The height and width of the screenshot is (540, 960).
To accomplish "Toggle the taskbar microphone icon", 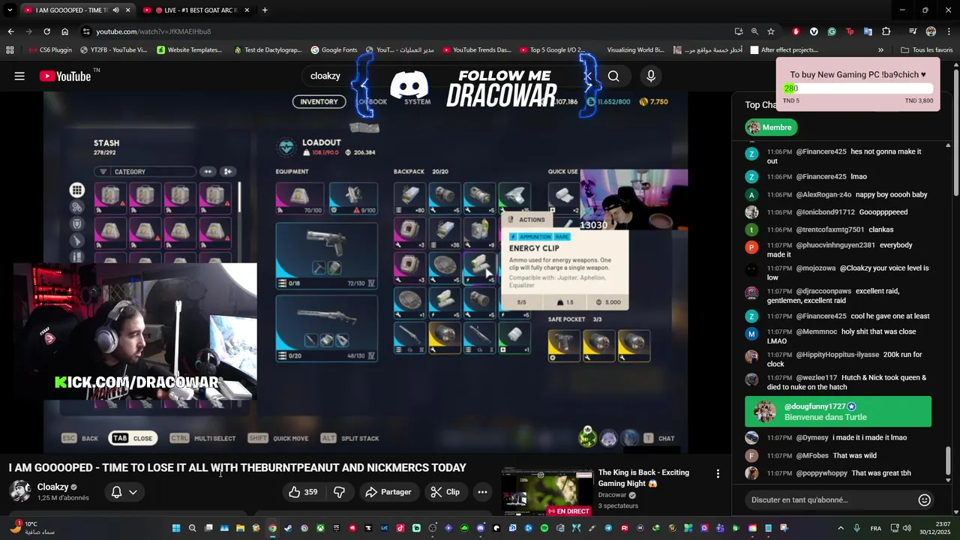I will [x=857, y=528].
